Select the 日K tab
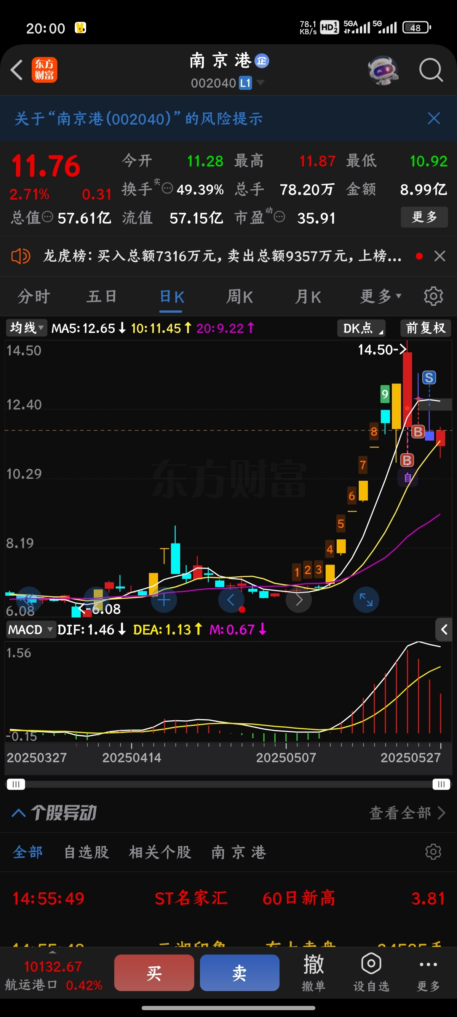 click(171, 297)
